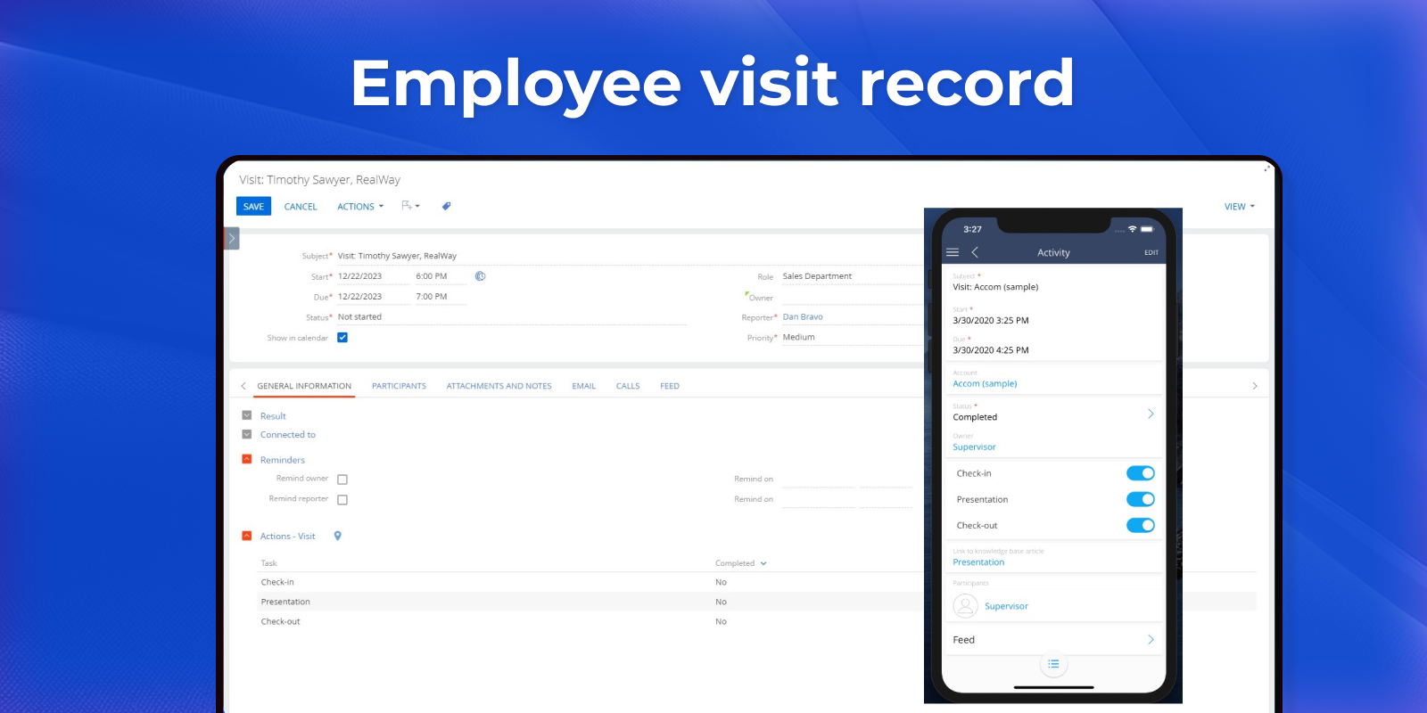Open the flag process icon dropdown
This screenshot has height=713, width=1427.
click(410, 206)
